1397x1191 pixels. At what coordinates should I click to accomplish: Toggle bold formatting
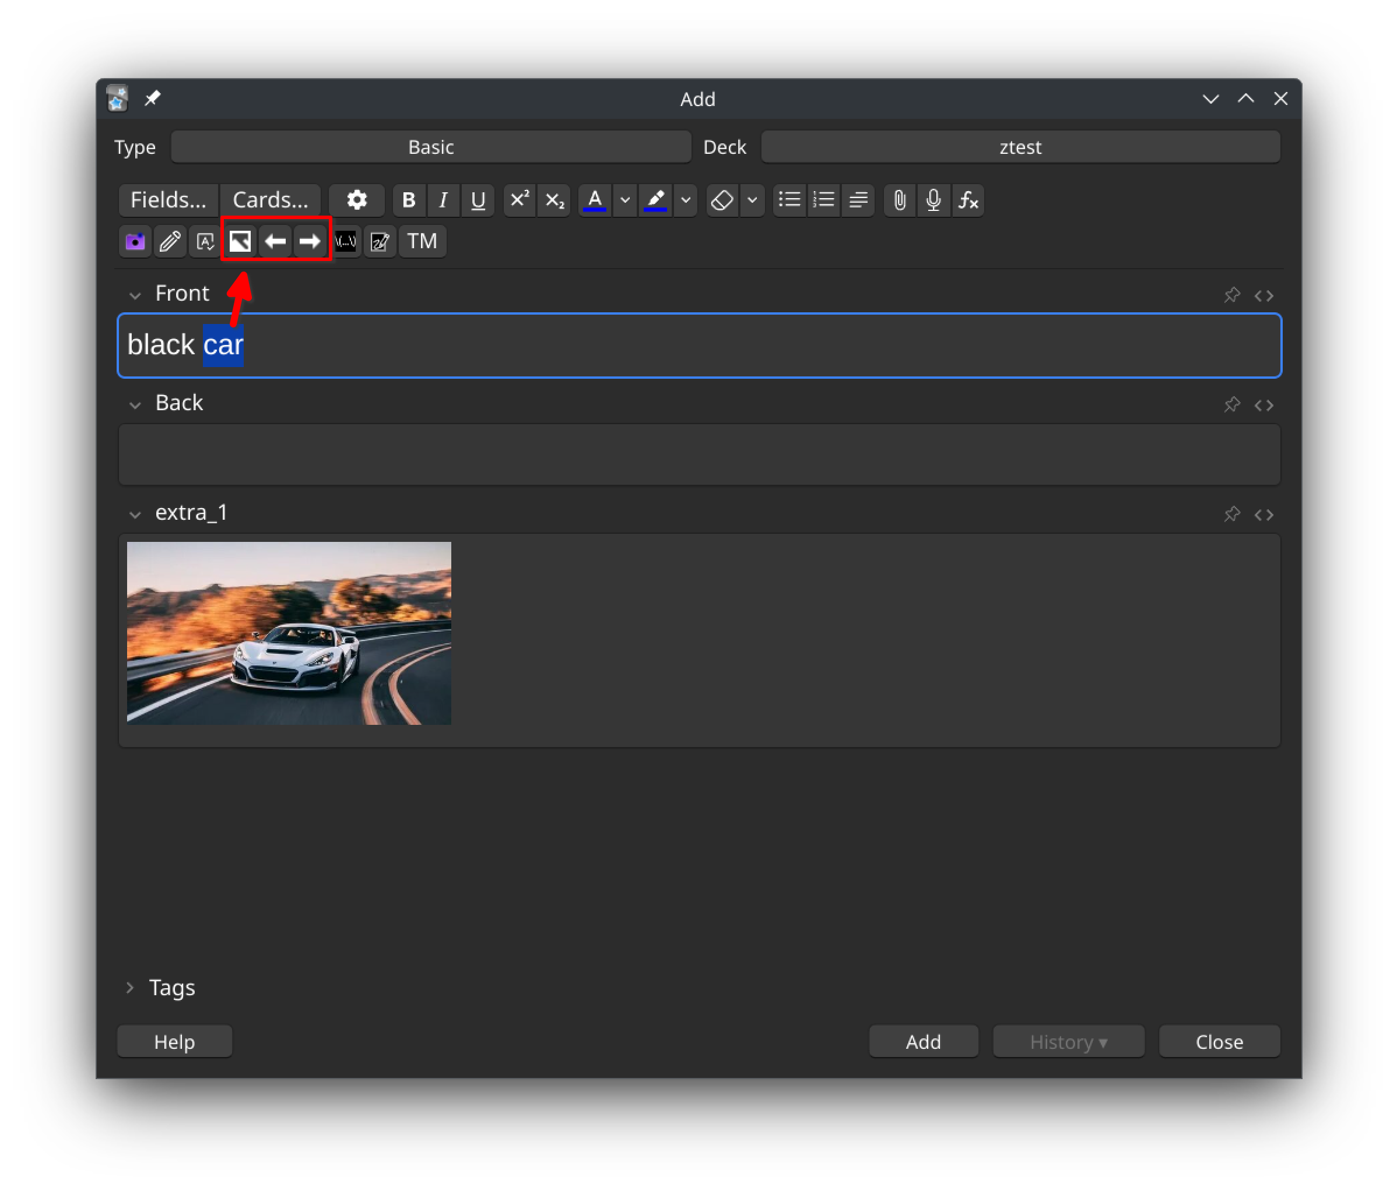(x=409, y=199)
